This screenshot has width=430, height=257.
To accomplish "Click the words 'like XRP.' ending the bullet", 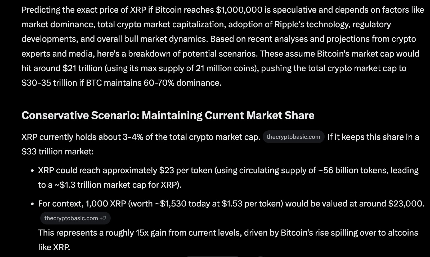I will point(54,247).
